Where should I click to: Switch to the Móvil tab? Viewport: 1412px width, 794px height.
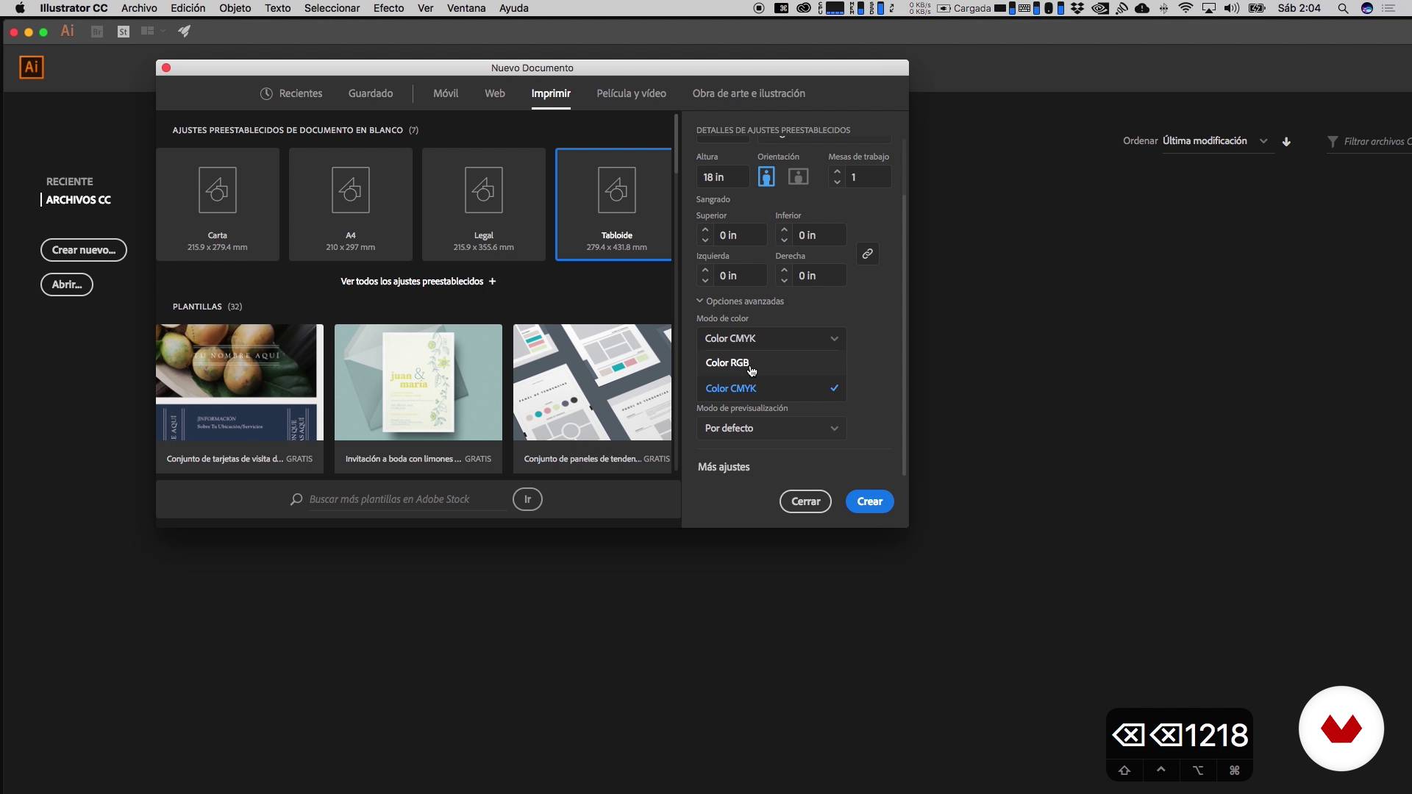(x=446, y=93)
